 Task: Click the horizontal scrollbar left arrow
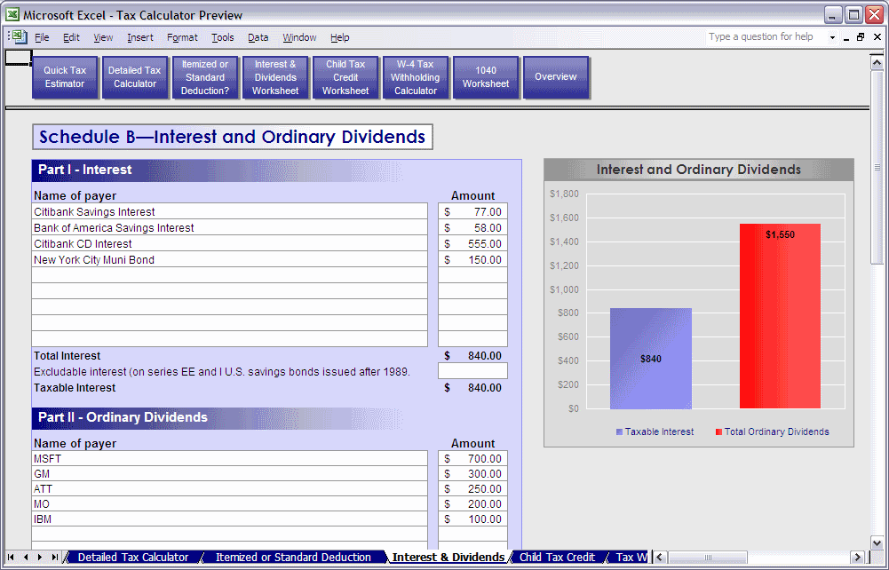tap(659, 557)
